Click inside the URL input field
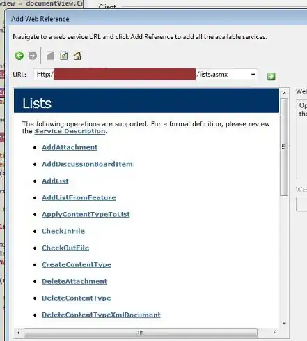Image resolution: width=307 pixels, height=341 pixels. point(145,75)
